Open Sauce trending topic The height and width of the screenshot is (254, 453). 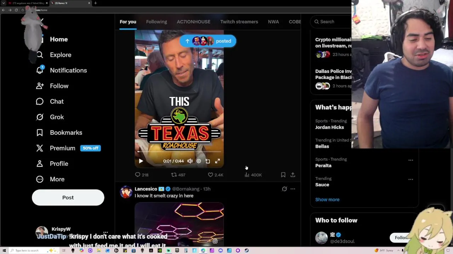322,185
